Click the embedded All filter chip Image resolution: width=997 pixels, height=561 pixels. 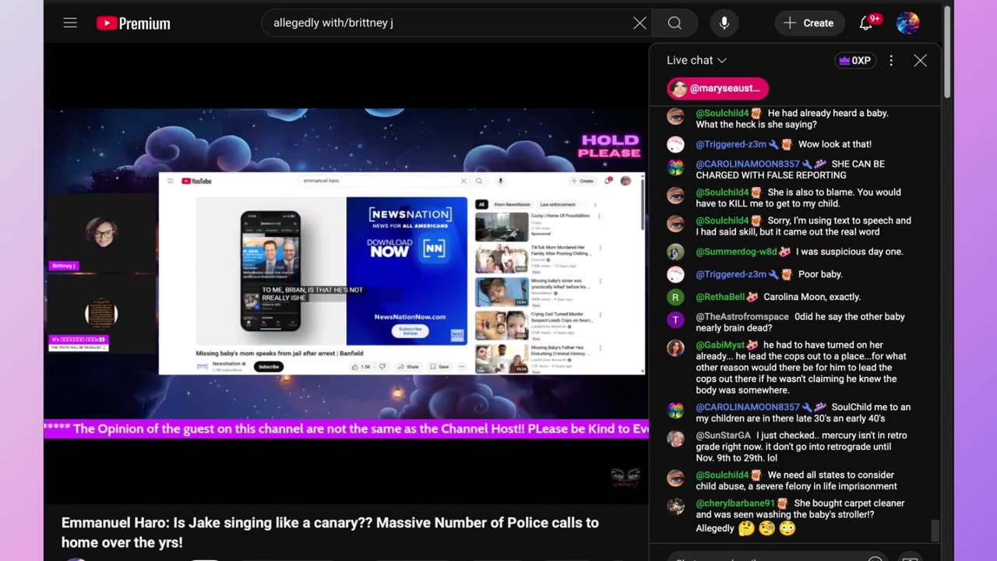(481, 204)
